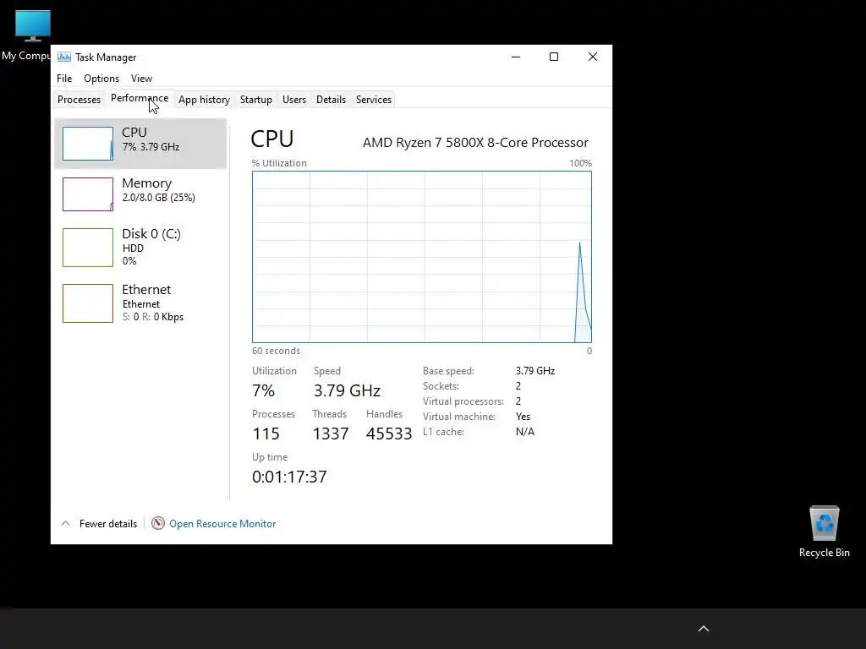Click the % Utilization graph label

coord(279,163)
